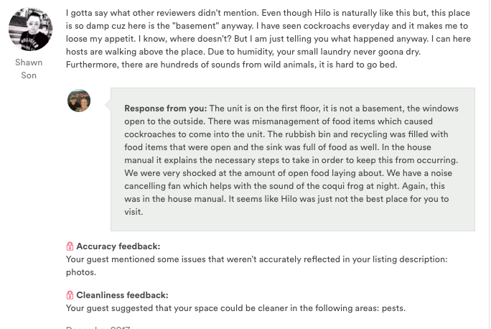
Task: Click the review sentence about wild animal sounds
Action: point(231,65)
